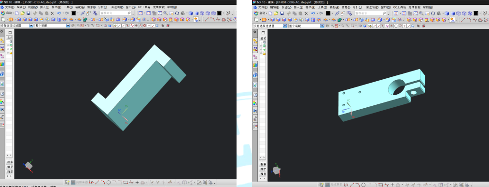
Task: Open 没有选择过滤器 dropdown in LP-001-I013 window
Action: [x=17, y=26]
